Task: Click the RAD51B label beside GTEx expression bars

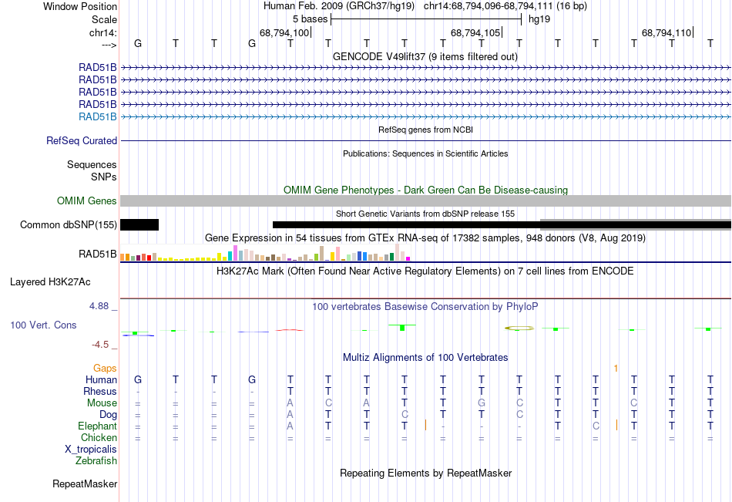Action: [x=98, y=254]
